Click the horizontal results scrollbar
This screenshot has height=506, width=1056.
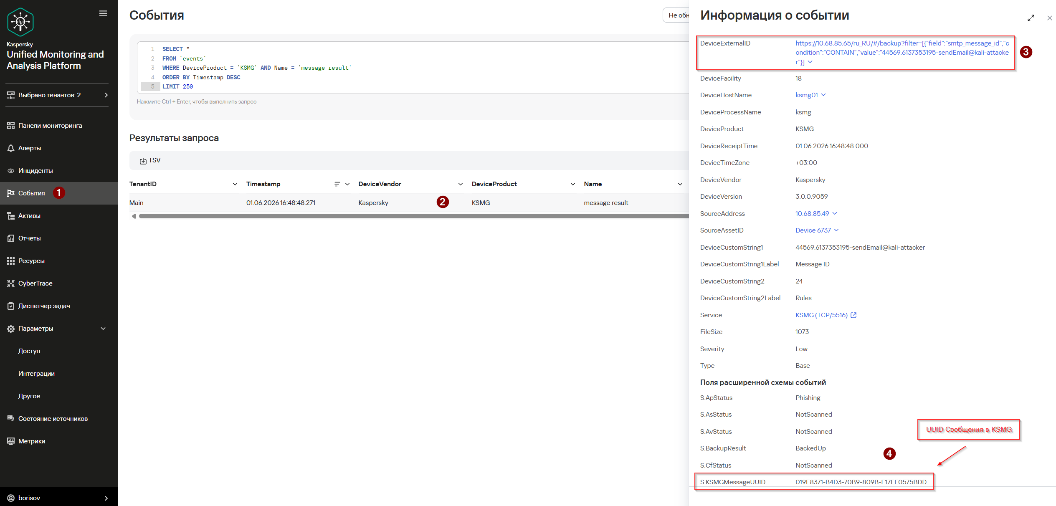[x=413, y=216]
